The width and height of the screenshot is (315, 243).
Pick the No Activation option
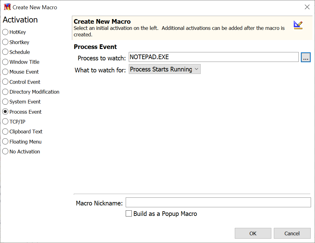[5, 152]
